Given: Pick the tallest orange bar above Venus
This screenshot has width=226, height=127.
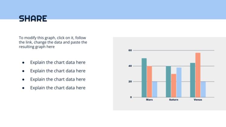Looking at the screenshot, I should tap(198, 75).
